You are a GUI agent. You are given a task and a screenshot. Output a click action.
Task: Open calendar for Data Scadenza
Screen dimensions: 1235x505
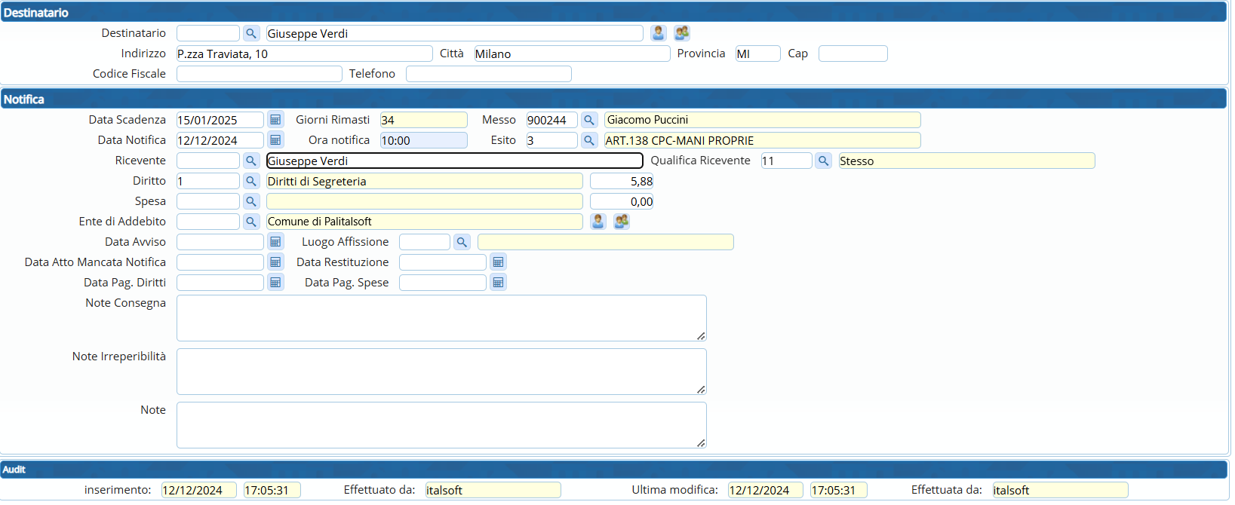coord(275,120)
